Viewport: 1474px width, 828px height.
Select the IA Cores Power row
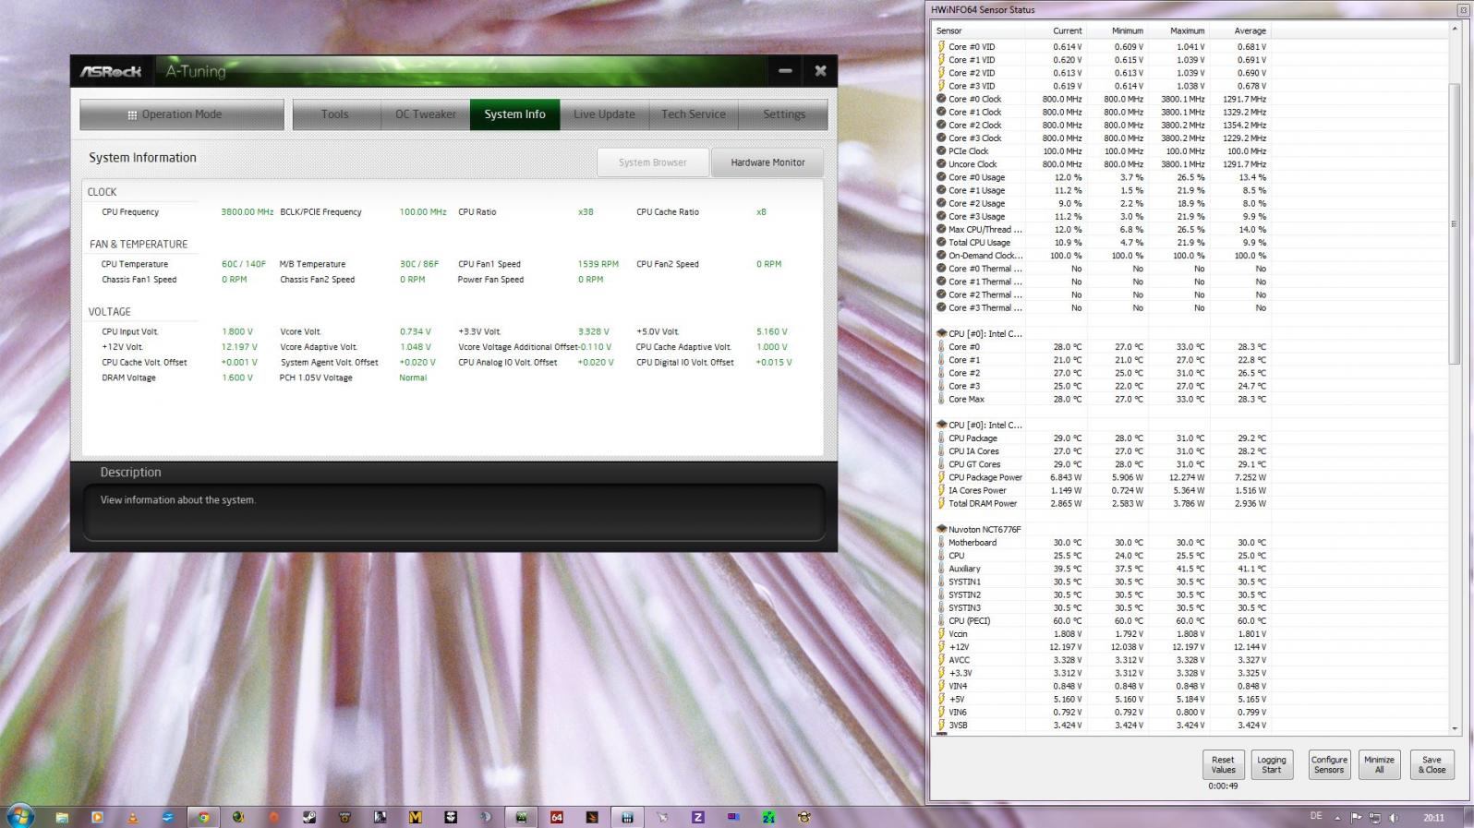(x=1103, y=491)
